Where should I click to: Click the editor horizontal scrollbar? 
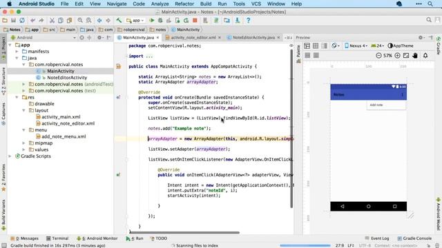tap(184, 233)
